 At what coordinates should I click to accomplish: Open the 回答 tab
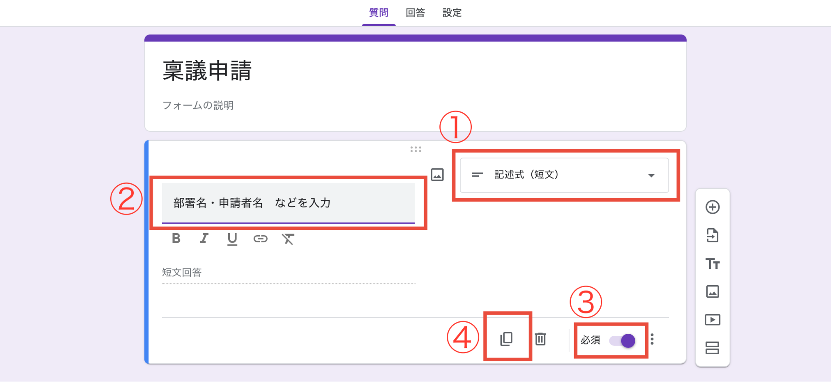[415, 13]
